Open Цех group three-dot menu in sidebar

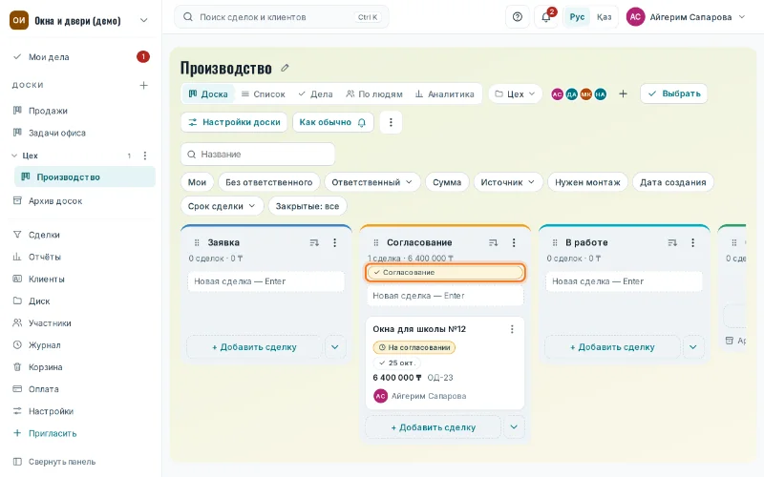(145, 156)
